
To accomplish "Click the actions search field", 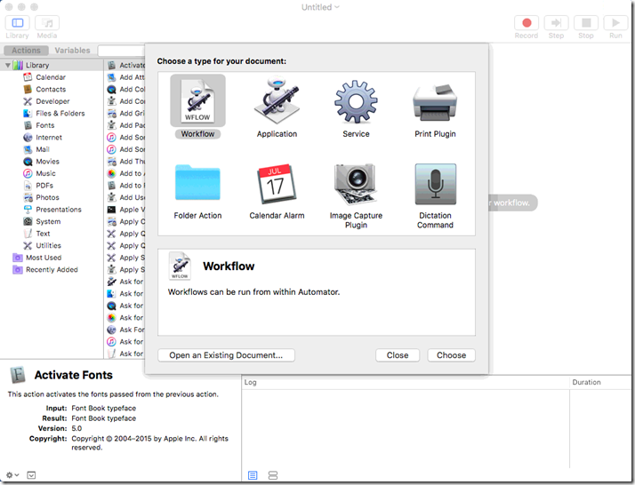I will pos(121,51).
